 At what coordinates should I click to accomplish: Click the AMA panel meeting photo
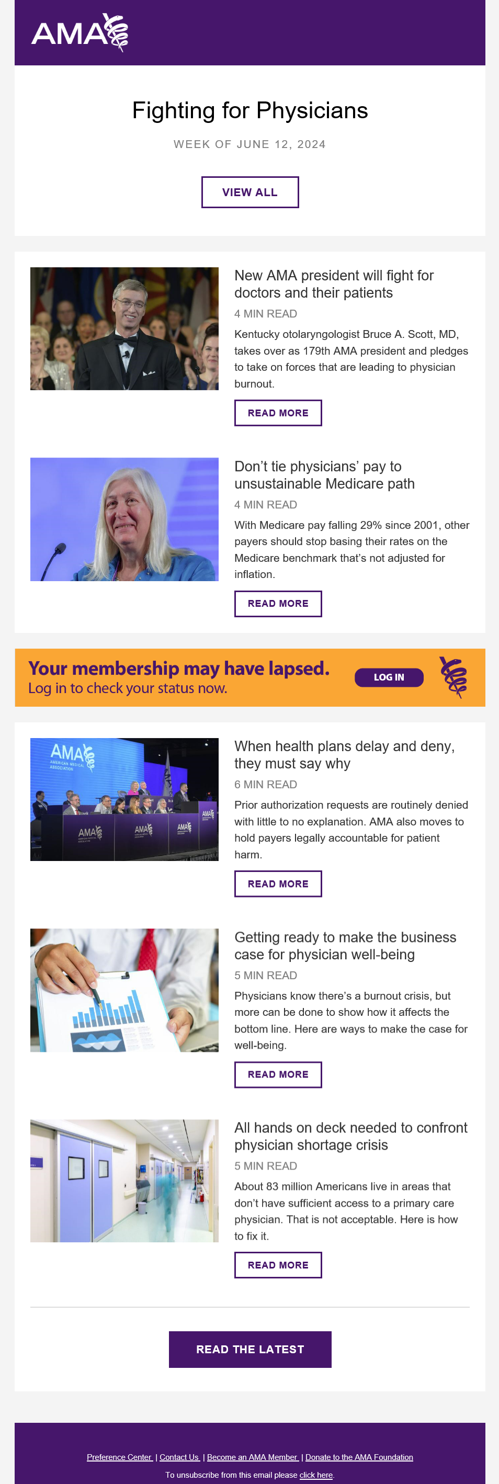[x=124, y=800]
